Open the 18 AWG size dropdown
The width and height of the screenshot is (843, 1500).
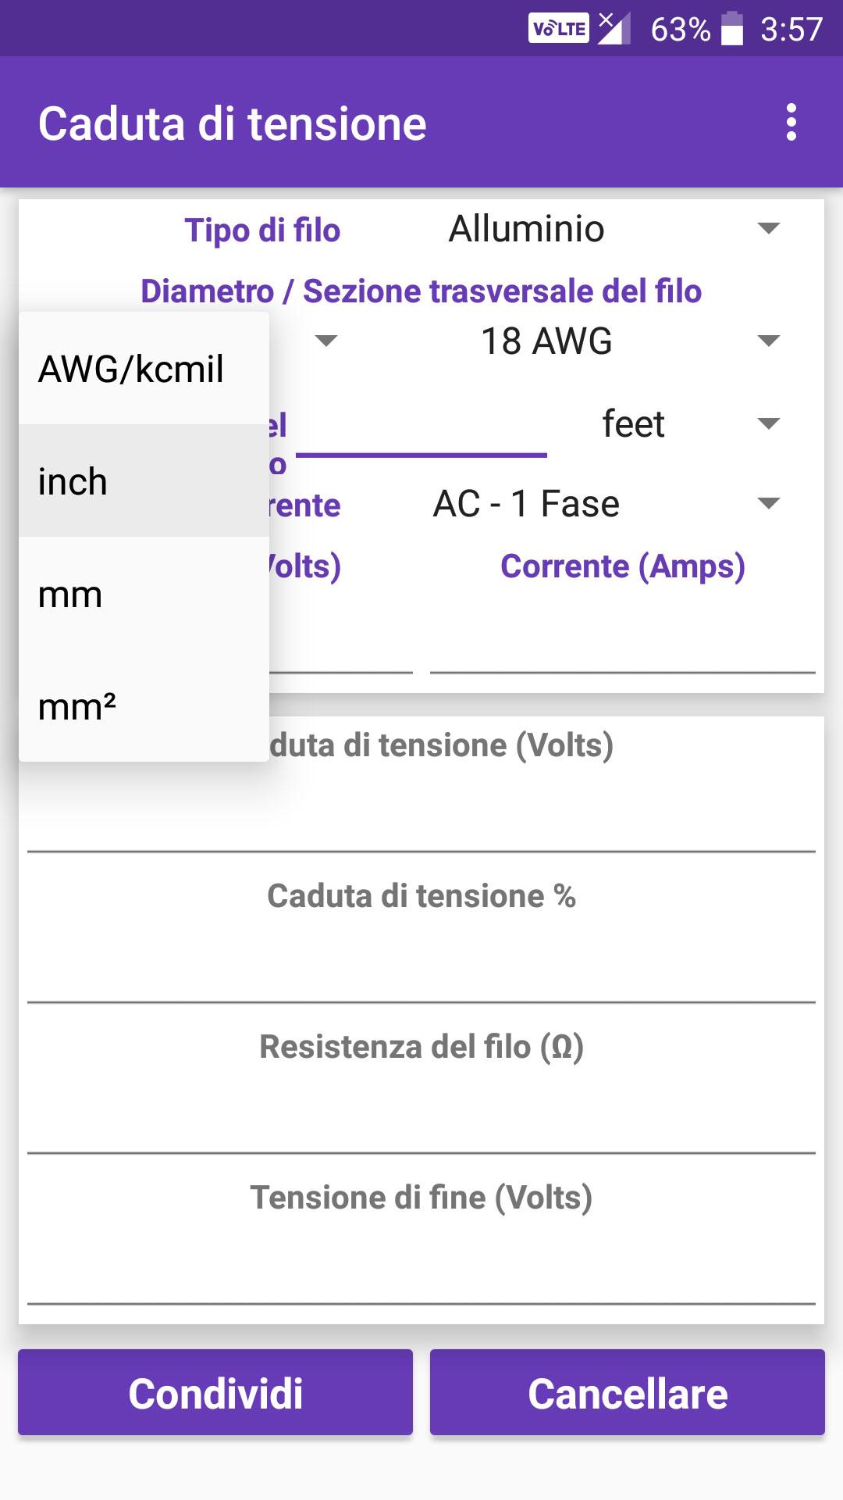[614, 341]
